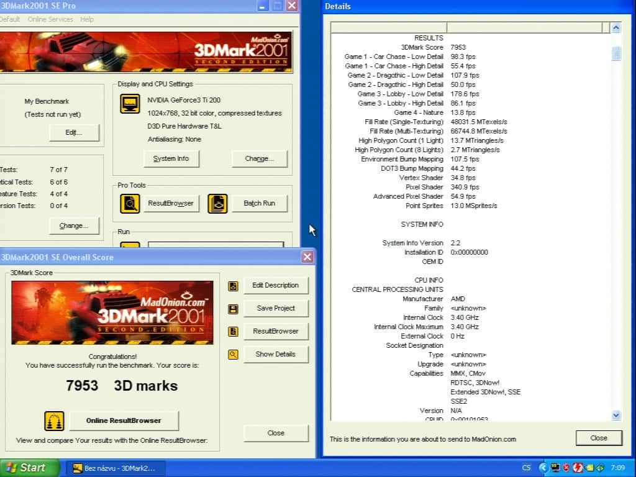Click the monitor icon in Display and CPU Settings
636x477 pixels.
pos(130,104)
